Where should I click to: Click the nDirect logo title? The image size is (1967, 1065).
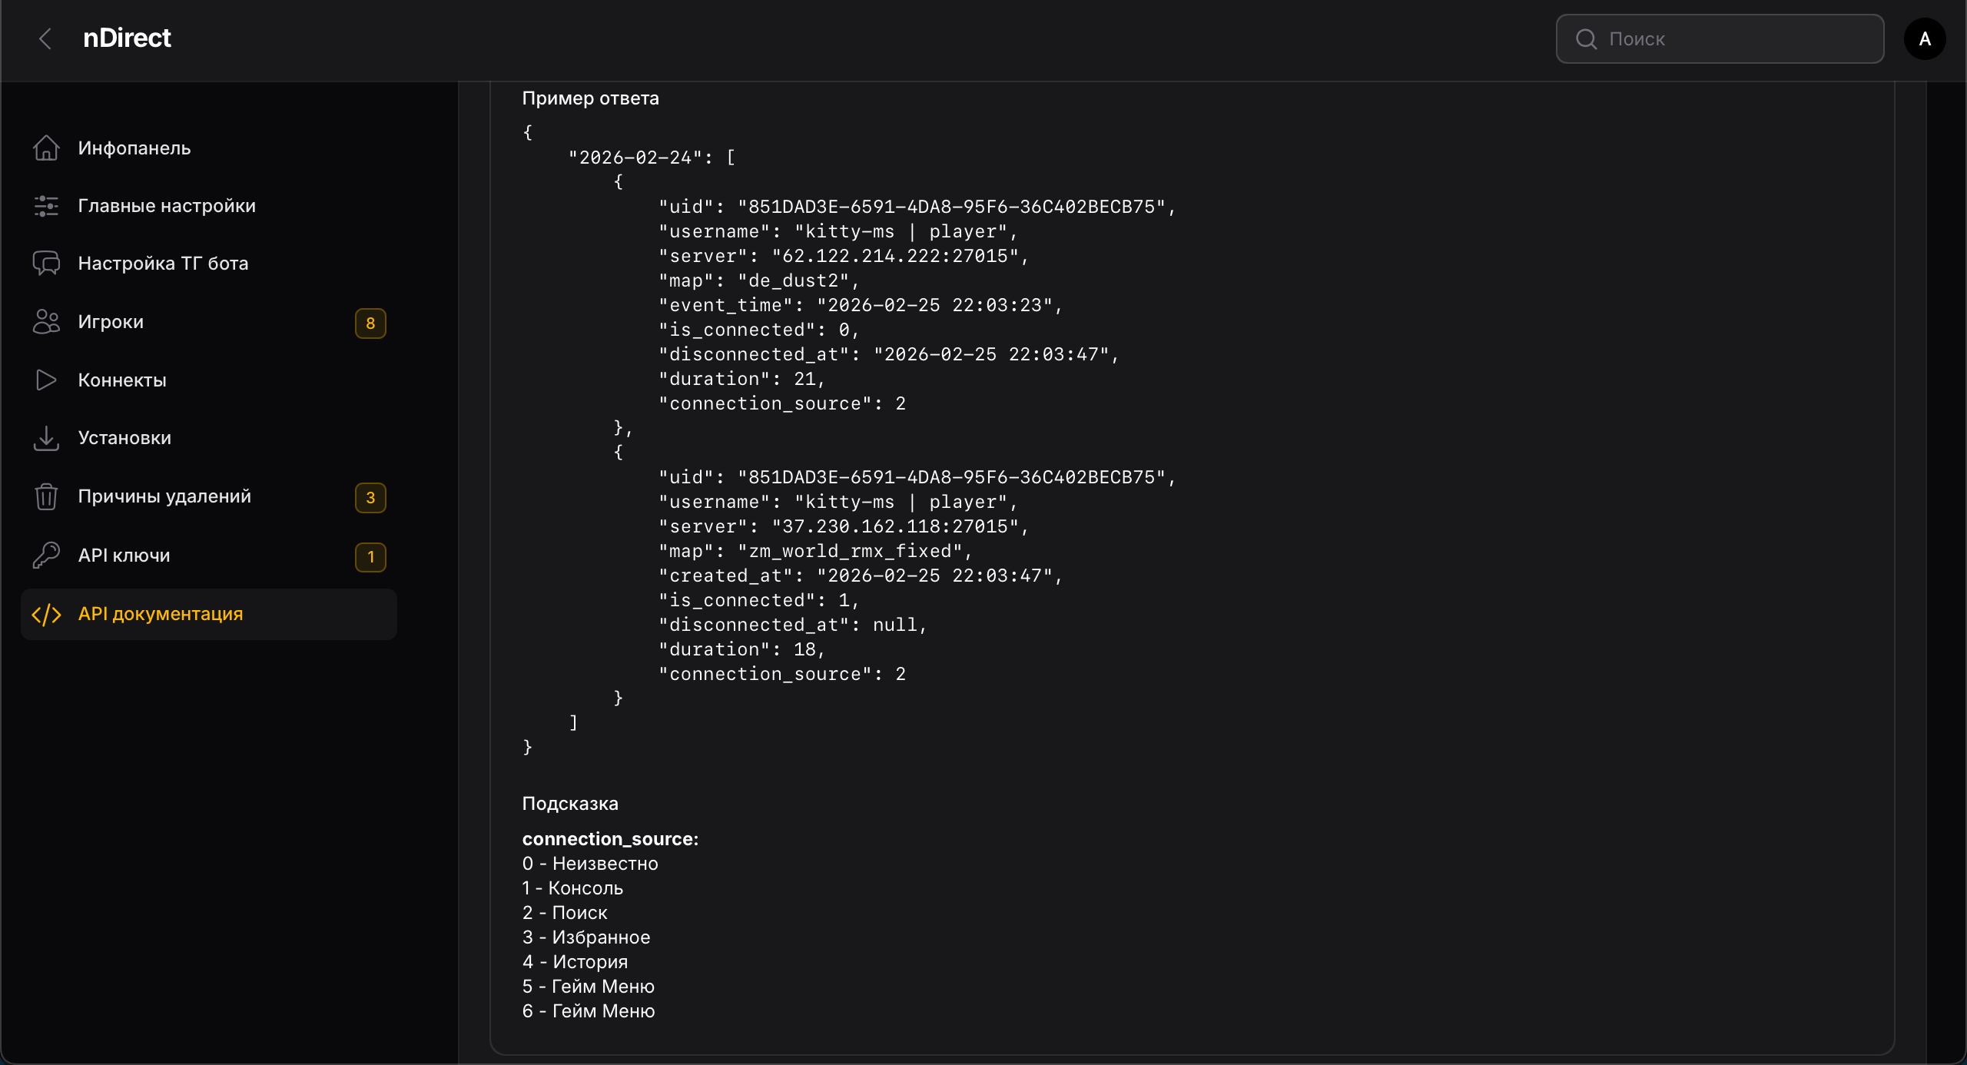coord(127,38)
